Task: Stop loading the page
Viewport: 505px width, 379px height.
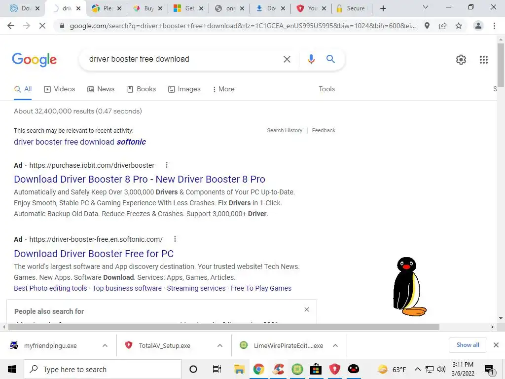Action: [x=42, y=26]
